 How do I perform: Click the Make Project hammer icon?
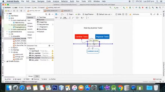(110, 7)
